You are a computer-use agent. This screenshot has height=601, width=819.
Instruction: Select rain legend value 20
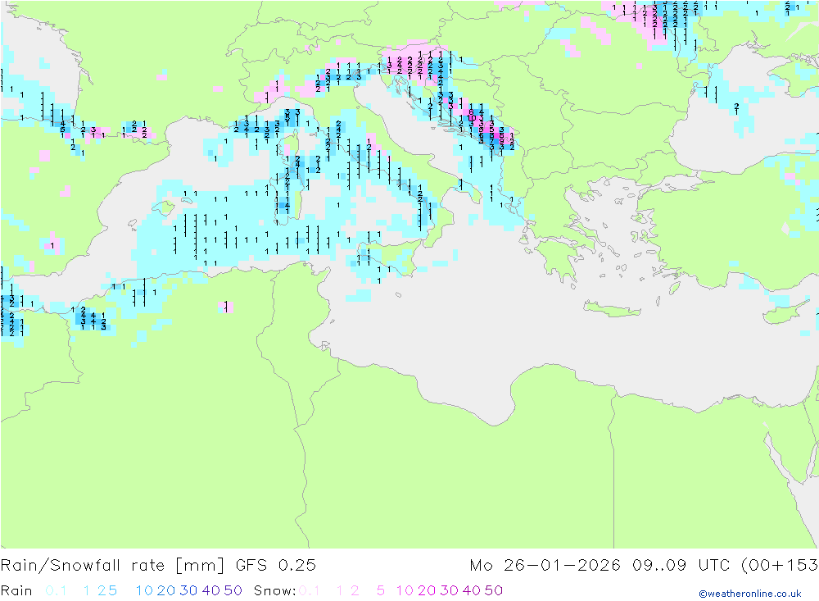tap(166, 590)
